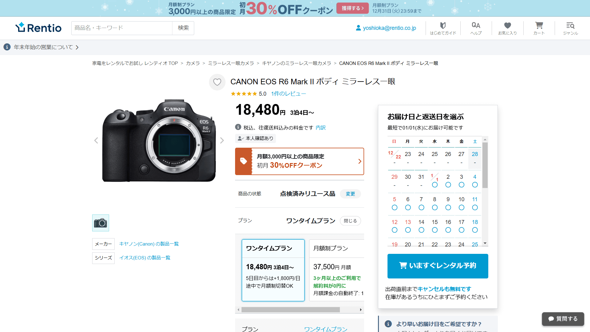Show next product image with right arrow
Image resolution: width=590 pixels, height=332 pixels.
(x=222, y=141)
